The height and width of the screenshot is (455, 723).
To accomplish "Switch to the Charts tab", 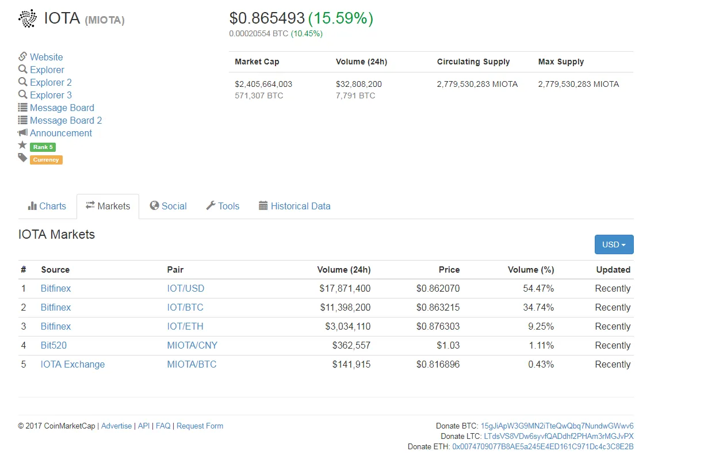I will (47, 206).
